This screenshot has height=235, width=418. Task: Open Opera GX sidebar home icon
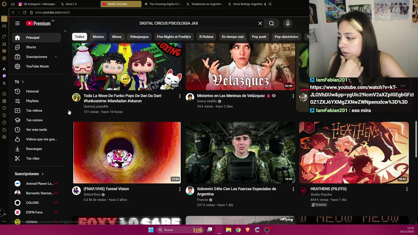coord(4,19)
